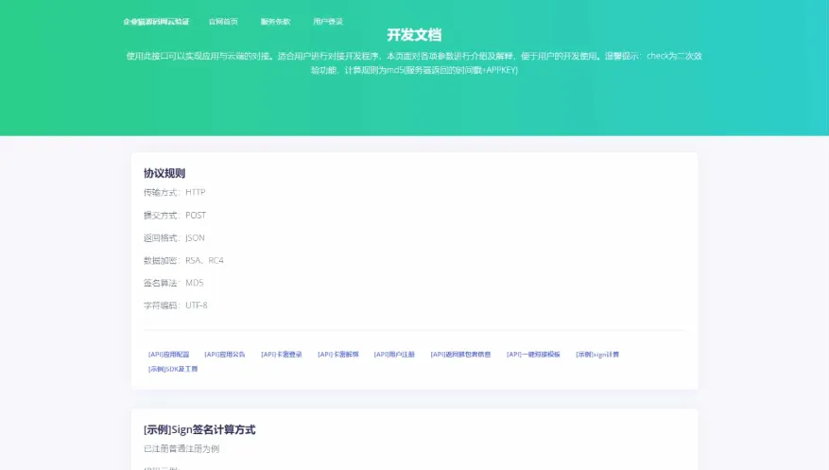Screen dimensions: 829x470
Task: Select the 提交方式：POST line
Action: (175, 216)
